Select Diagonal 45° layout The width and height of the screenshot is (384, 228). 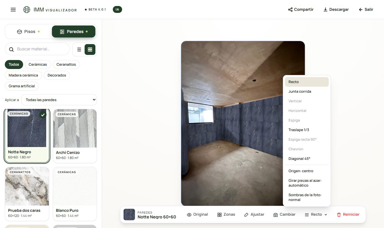[x=307, y=159]
